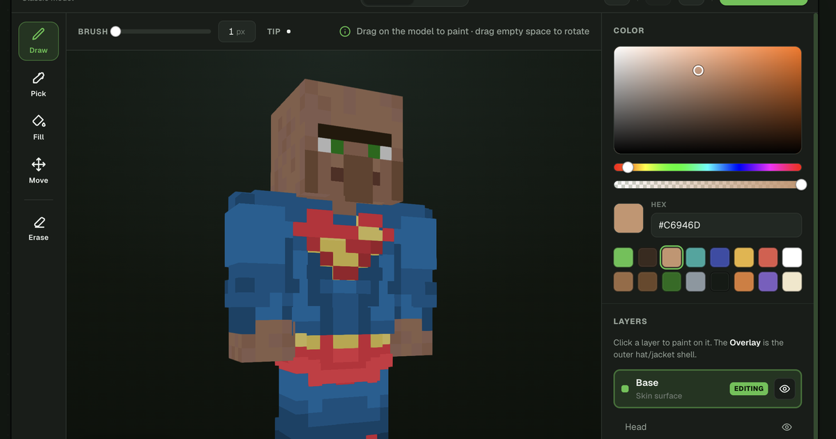This screenshot has width=836, height=439.
Task: Pick the espresso dark brown swatch, top row
Action: [648, 257]
